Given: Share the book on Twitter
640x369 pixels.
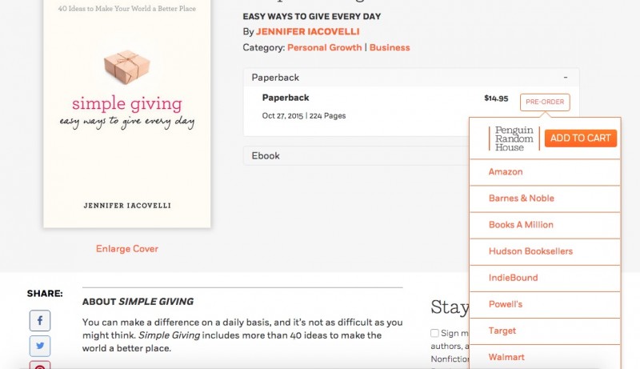Looking at the screenshot, I should [x=40, y=346].
